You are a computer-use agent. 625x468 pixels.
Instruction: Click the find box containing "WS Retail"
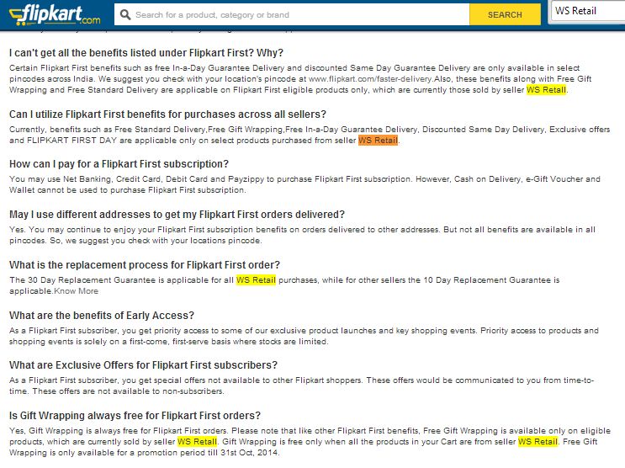click(587, 12)
